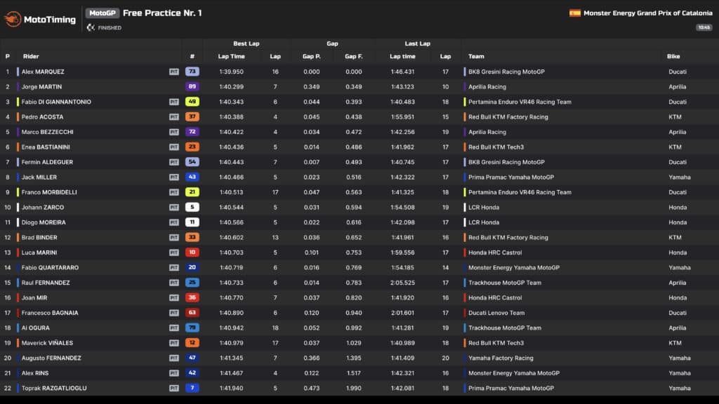This screenshot has width=719, height=404.
Task: Click the rider name Alex MARQUEZ
Action: (x=43, y=72)
